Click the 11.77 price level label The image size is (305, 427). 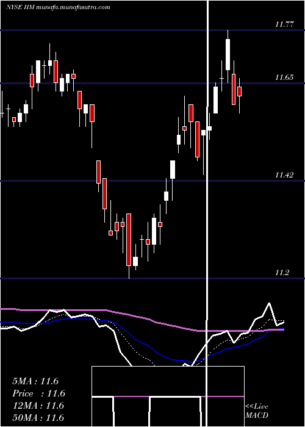pos(284,24)
